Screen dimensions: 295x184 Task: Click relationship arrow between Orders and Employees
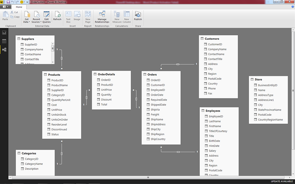[x=178, y=152]
